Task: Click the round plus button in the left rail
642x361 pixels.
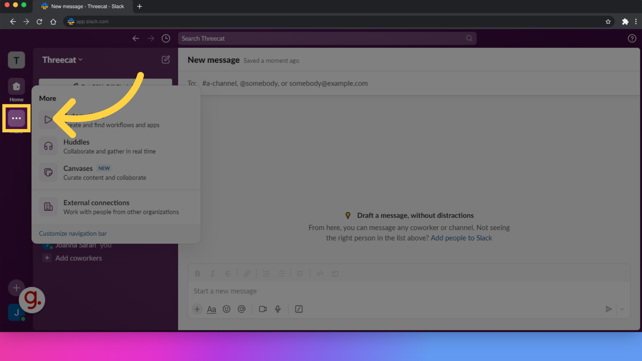Action: pos(16,288)
